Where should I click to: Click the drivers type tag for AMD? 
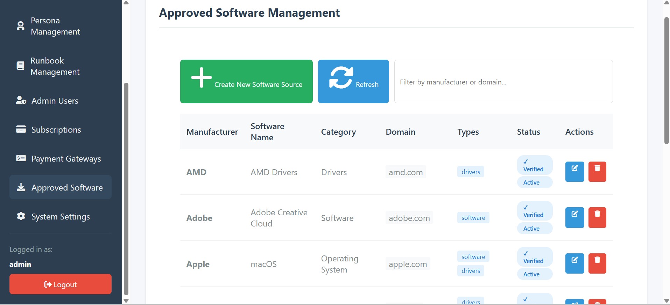[471, 172]
